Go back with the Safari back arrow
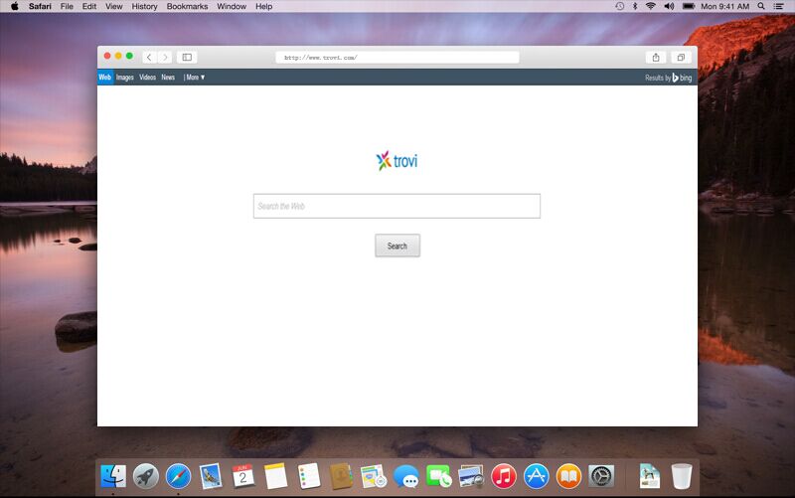Image resolution: width=795 pixels, height=498 pixels. tap(149, 58)
